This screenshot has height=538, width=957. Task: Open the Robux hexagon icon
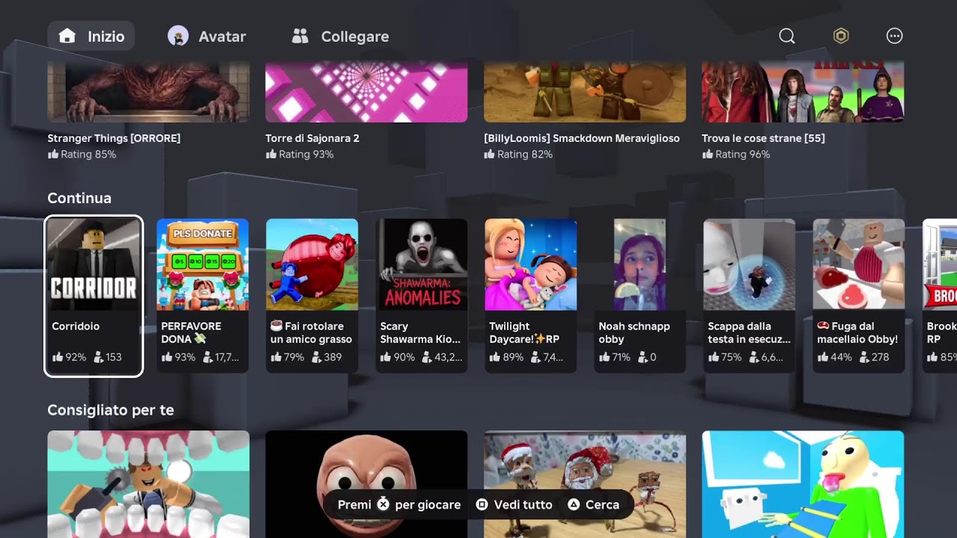click(841, 36)
